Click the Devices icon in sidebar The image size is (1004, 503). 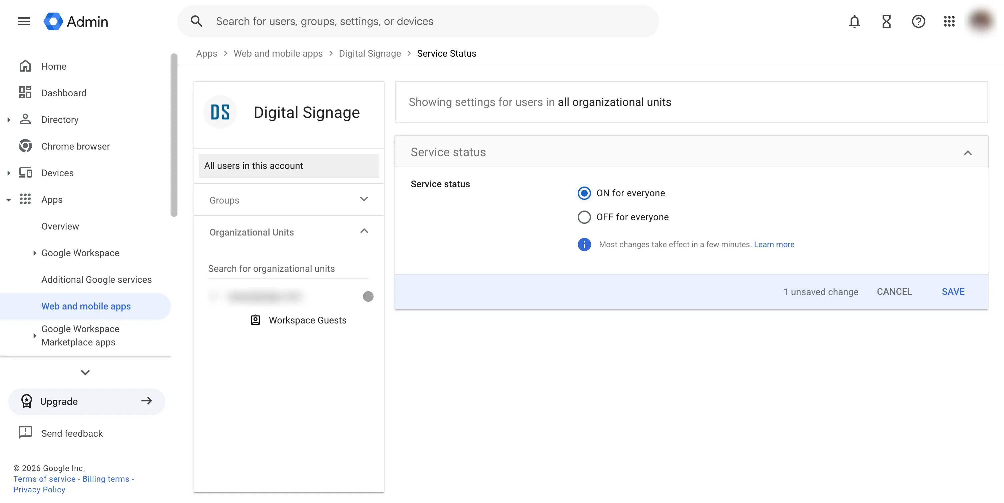[x=25, y=173]
